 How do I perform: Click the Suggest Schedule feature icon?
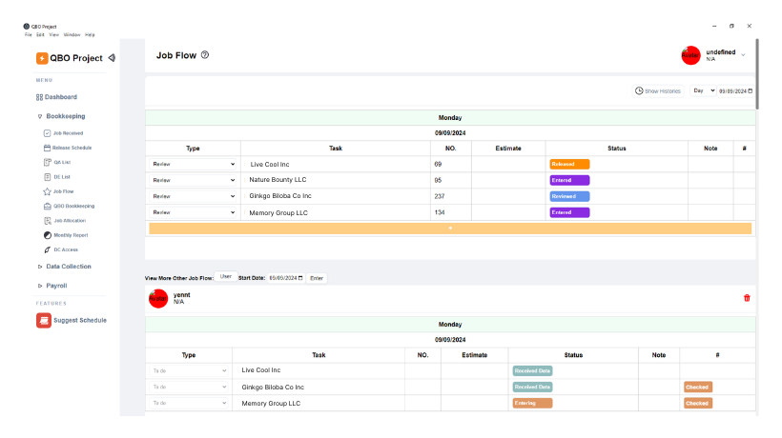tap(43, 320)
